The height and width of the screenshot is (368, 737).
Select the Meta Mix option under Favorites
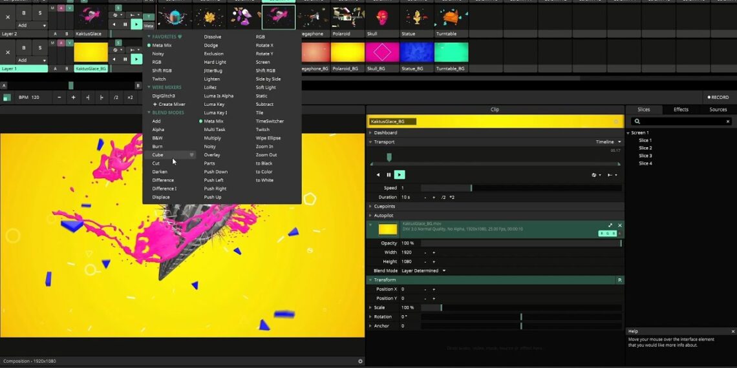point(162,45)
